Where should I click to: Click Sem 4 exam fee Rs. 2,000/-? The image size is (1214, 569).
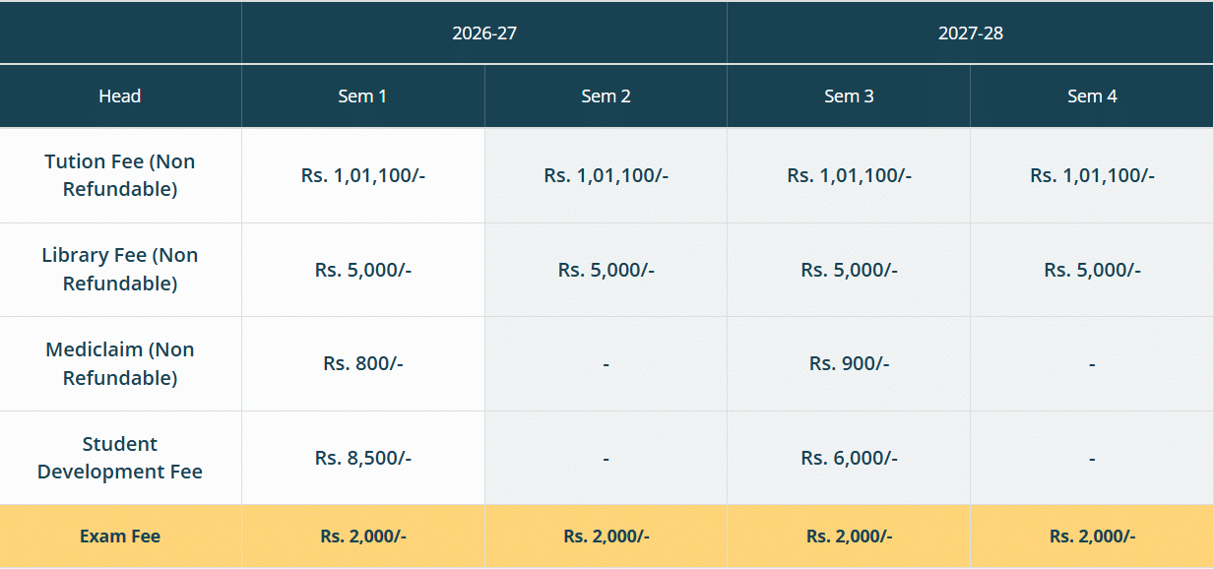point(1092,537)
